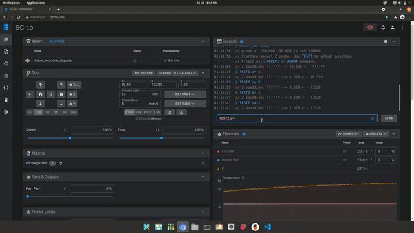Open the user account icon in header
The image size is (414, 233).
tap(393, 27)
